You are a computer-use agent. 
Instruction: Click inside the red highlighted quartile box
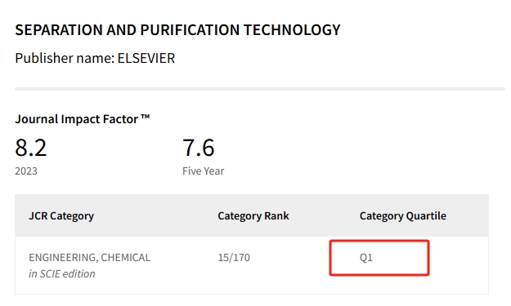pyautogui.click(x=379, y=258)
